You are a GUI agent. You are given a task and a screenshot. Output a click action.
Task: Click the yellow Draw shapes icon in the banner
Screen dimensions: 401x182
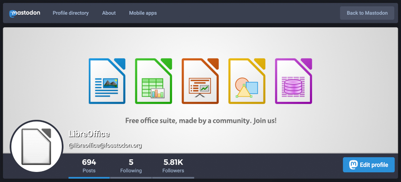tap(247, 81)
